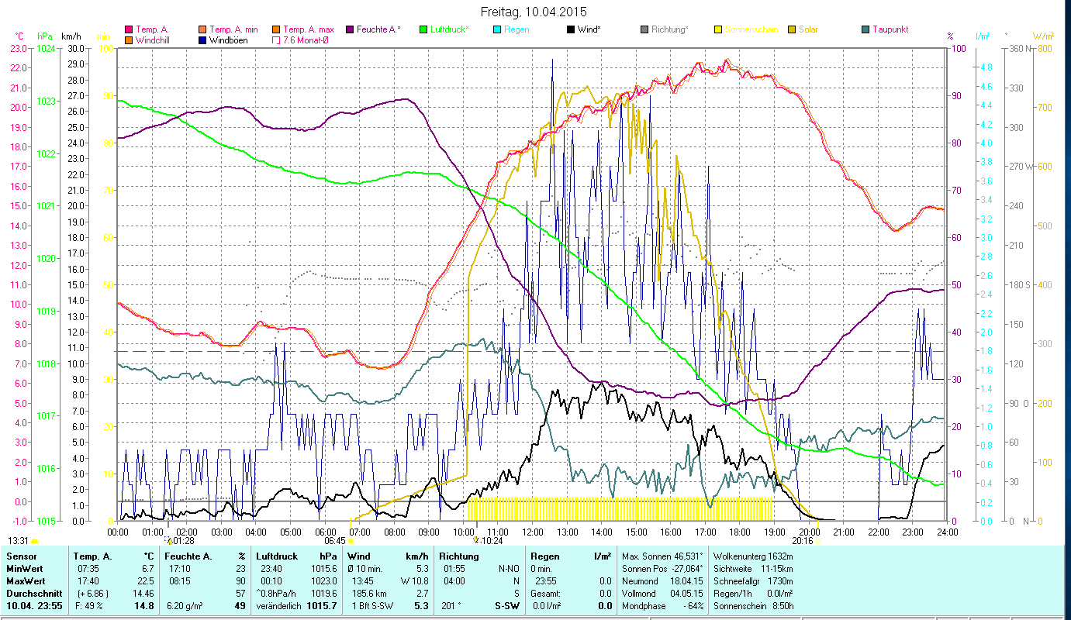This screenshot has width=1071, height=620.
Task: Click the magenta Temp. A. legend swatch
Action: 129,30
